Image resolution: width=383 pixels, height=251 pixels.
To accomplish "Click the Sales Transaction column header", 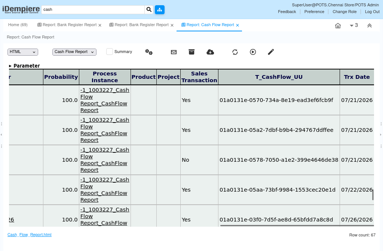I will 199,77.
